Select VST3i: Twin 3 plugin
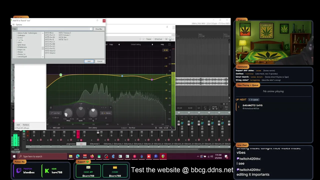The width and height of the screenshot is (320, 180). [x=63, y=39]
